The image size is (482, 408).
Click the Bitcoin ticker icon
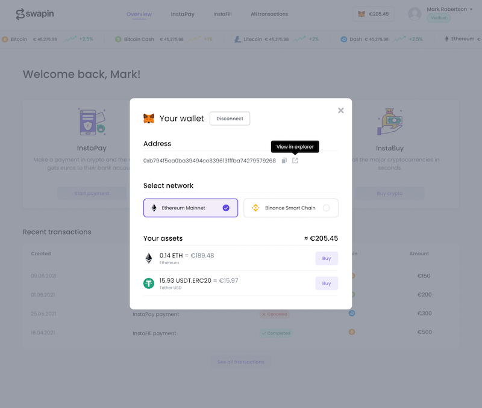(5, 39)
